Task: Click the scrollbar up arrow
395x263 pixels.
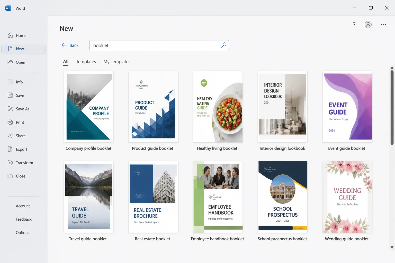Action: (392, 68)
